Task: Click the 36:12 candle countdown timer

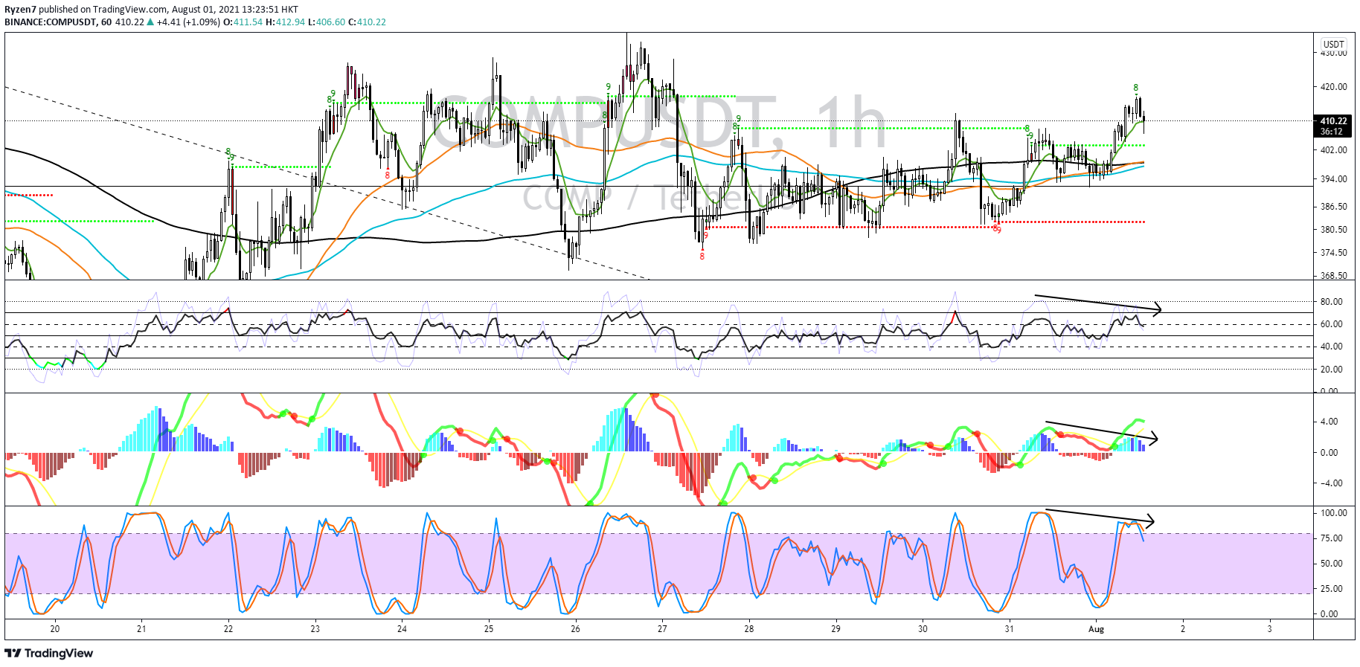Action: 1332,132
